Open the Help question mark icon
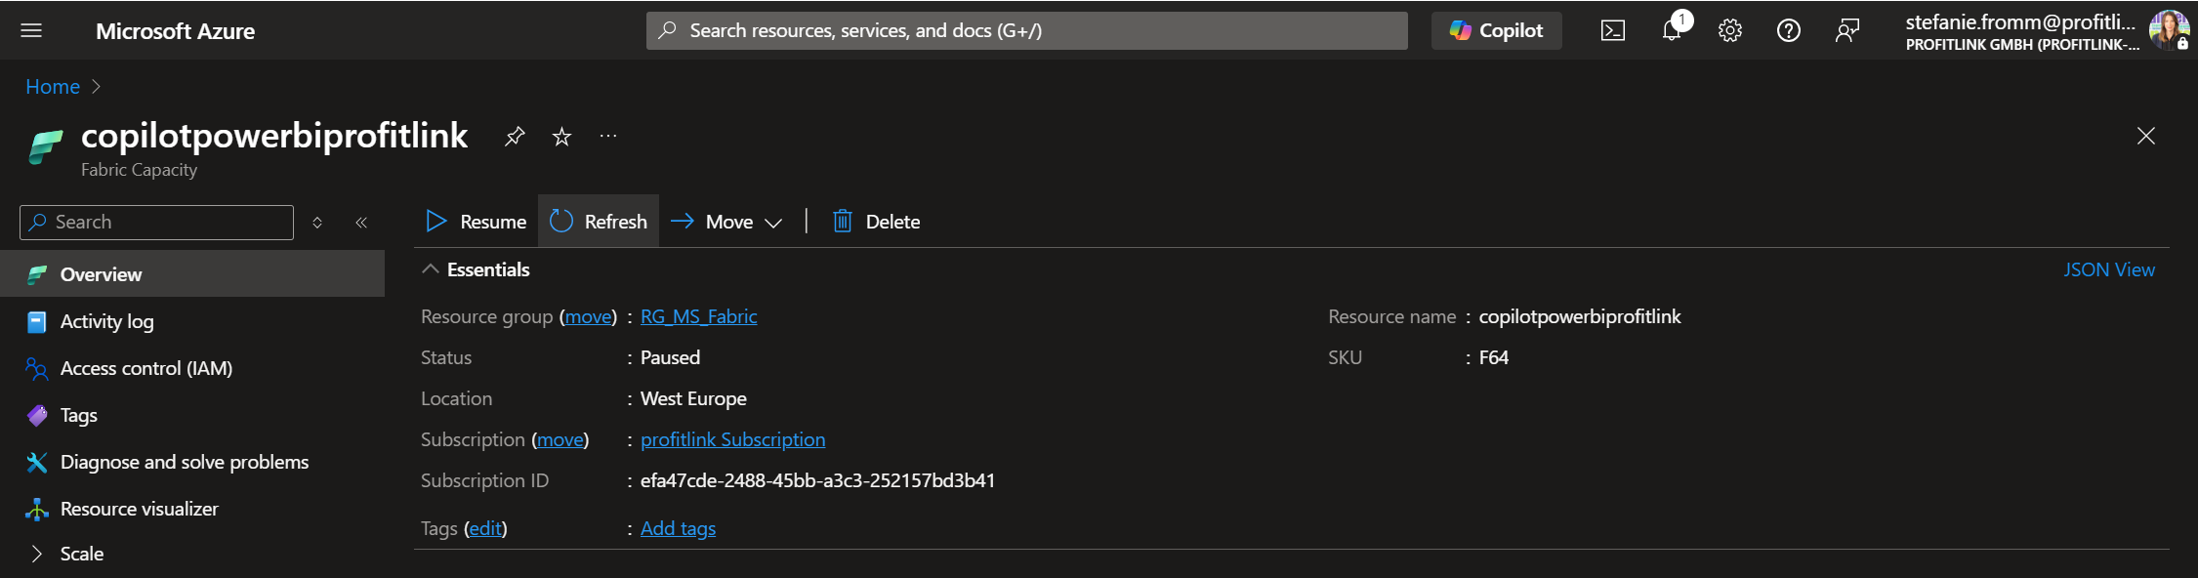This screenshot has width=2198, height=578. (x=1789, y=30)
